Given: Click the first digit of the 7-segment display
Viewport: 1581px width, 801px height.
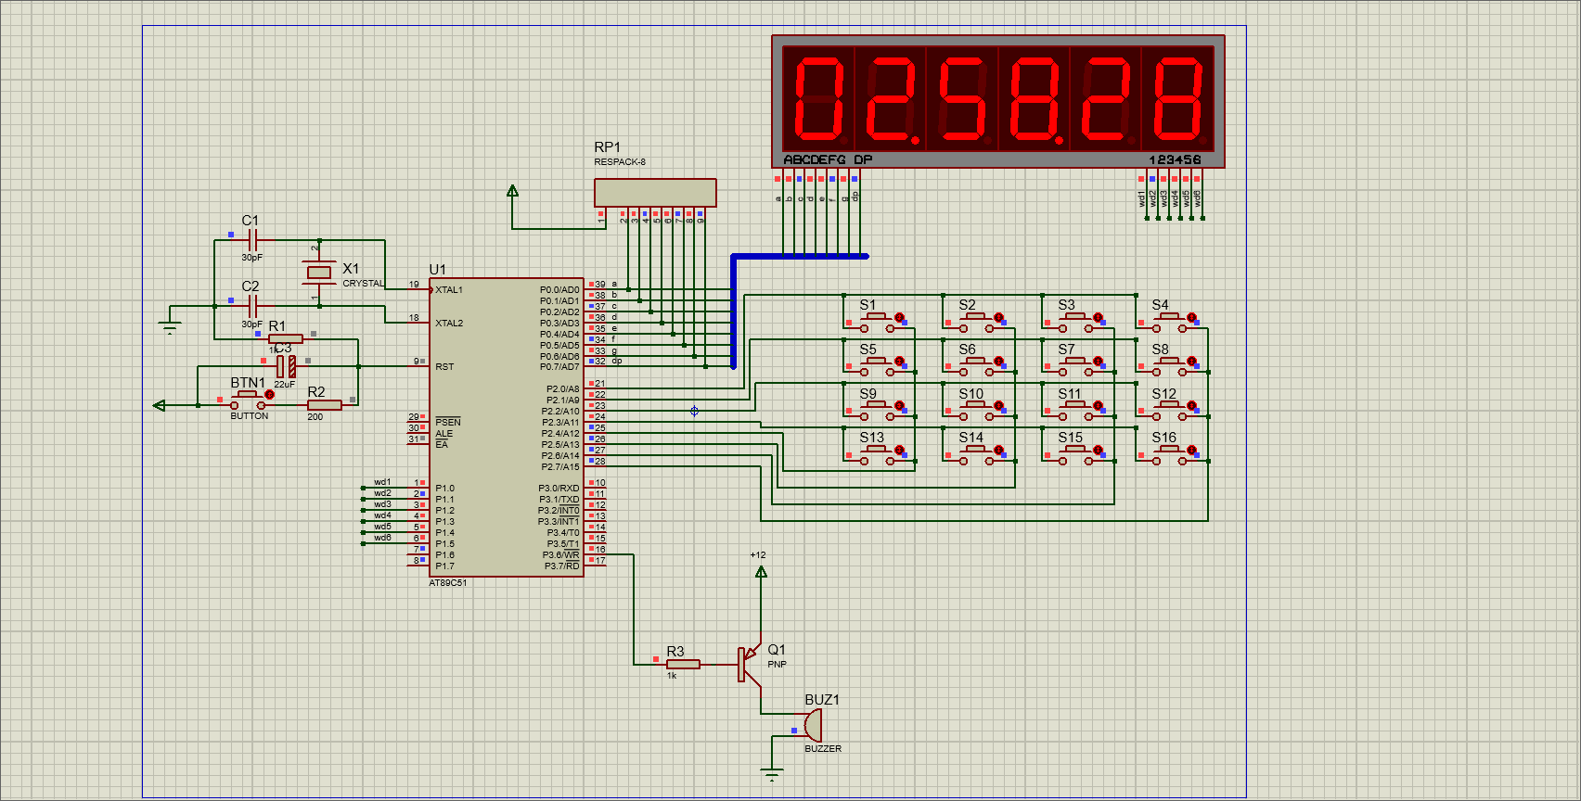Looking at the screenshot, I should tap(818, 99).
